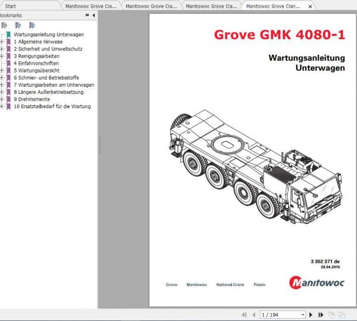The width and height of the screenshot is (357, 321).
Task: Click the Manitowoc brand text in page footer
Action: [197, 285]
